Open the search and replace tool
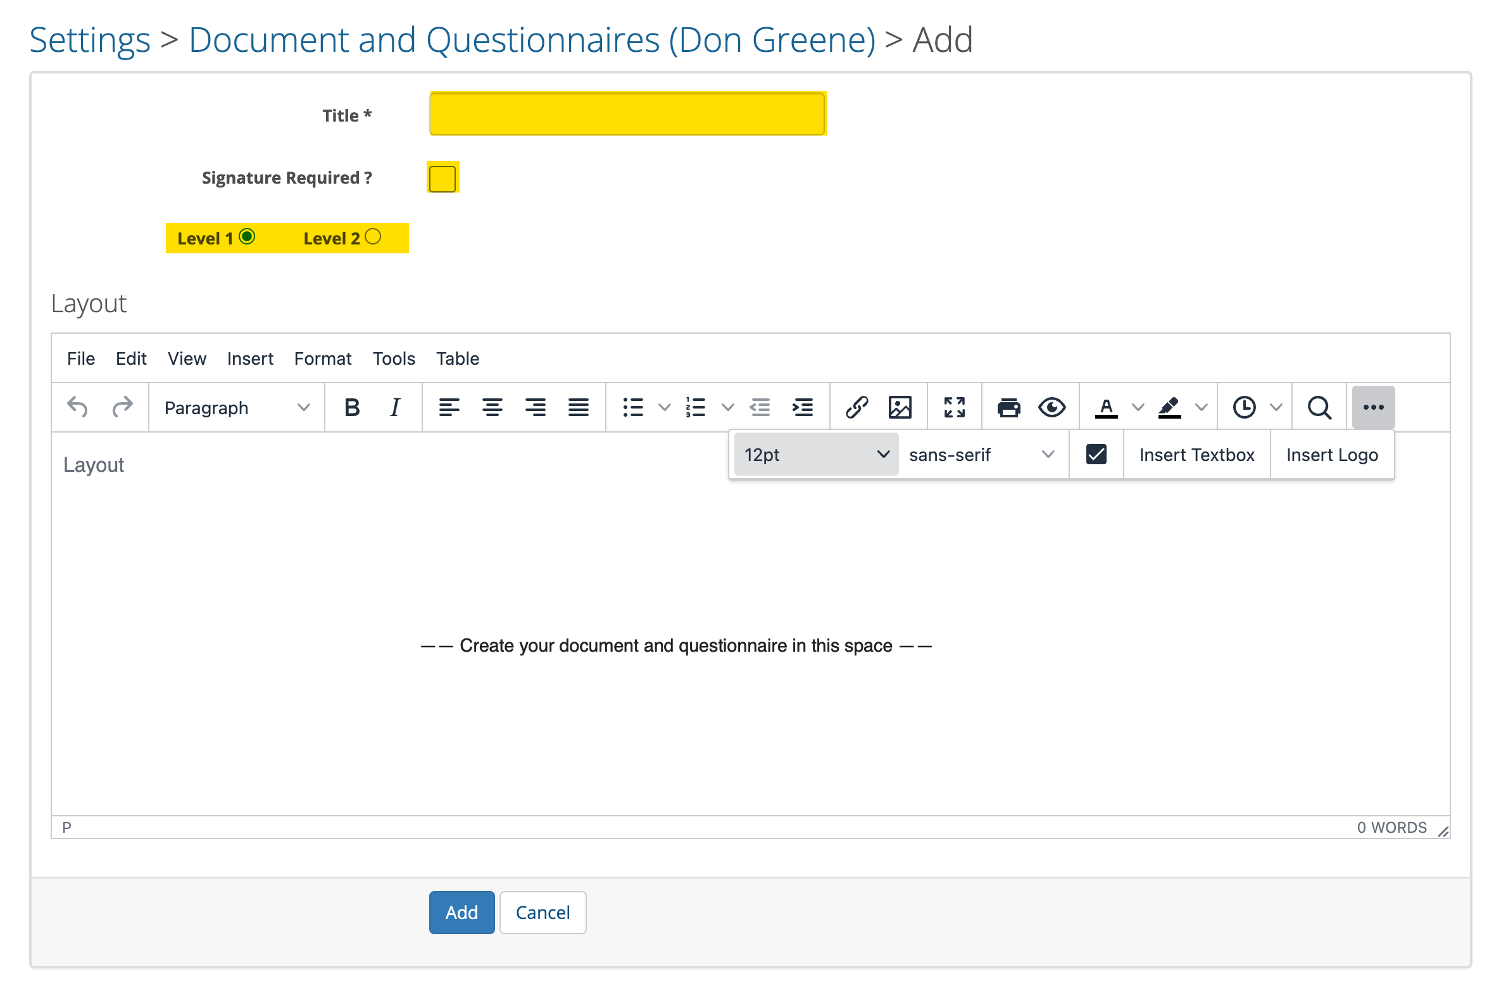The height and width of the screenshot is (988, 1494). click(1319, 407)
